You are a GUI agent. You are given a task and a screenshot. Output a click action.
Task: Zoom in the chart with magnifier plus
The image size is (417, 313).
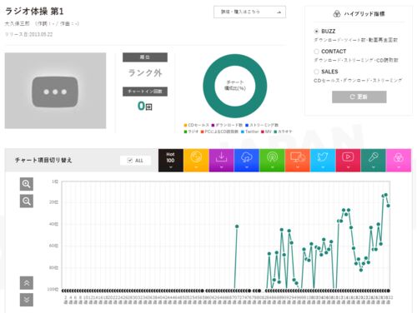coord(27,184)
